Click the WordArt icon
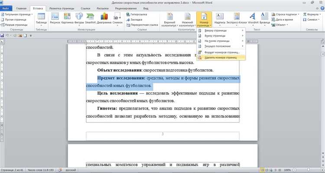Screen dimensions: 325x173 point(253,19)
